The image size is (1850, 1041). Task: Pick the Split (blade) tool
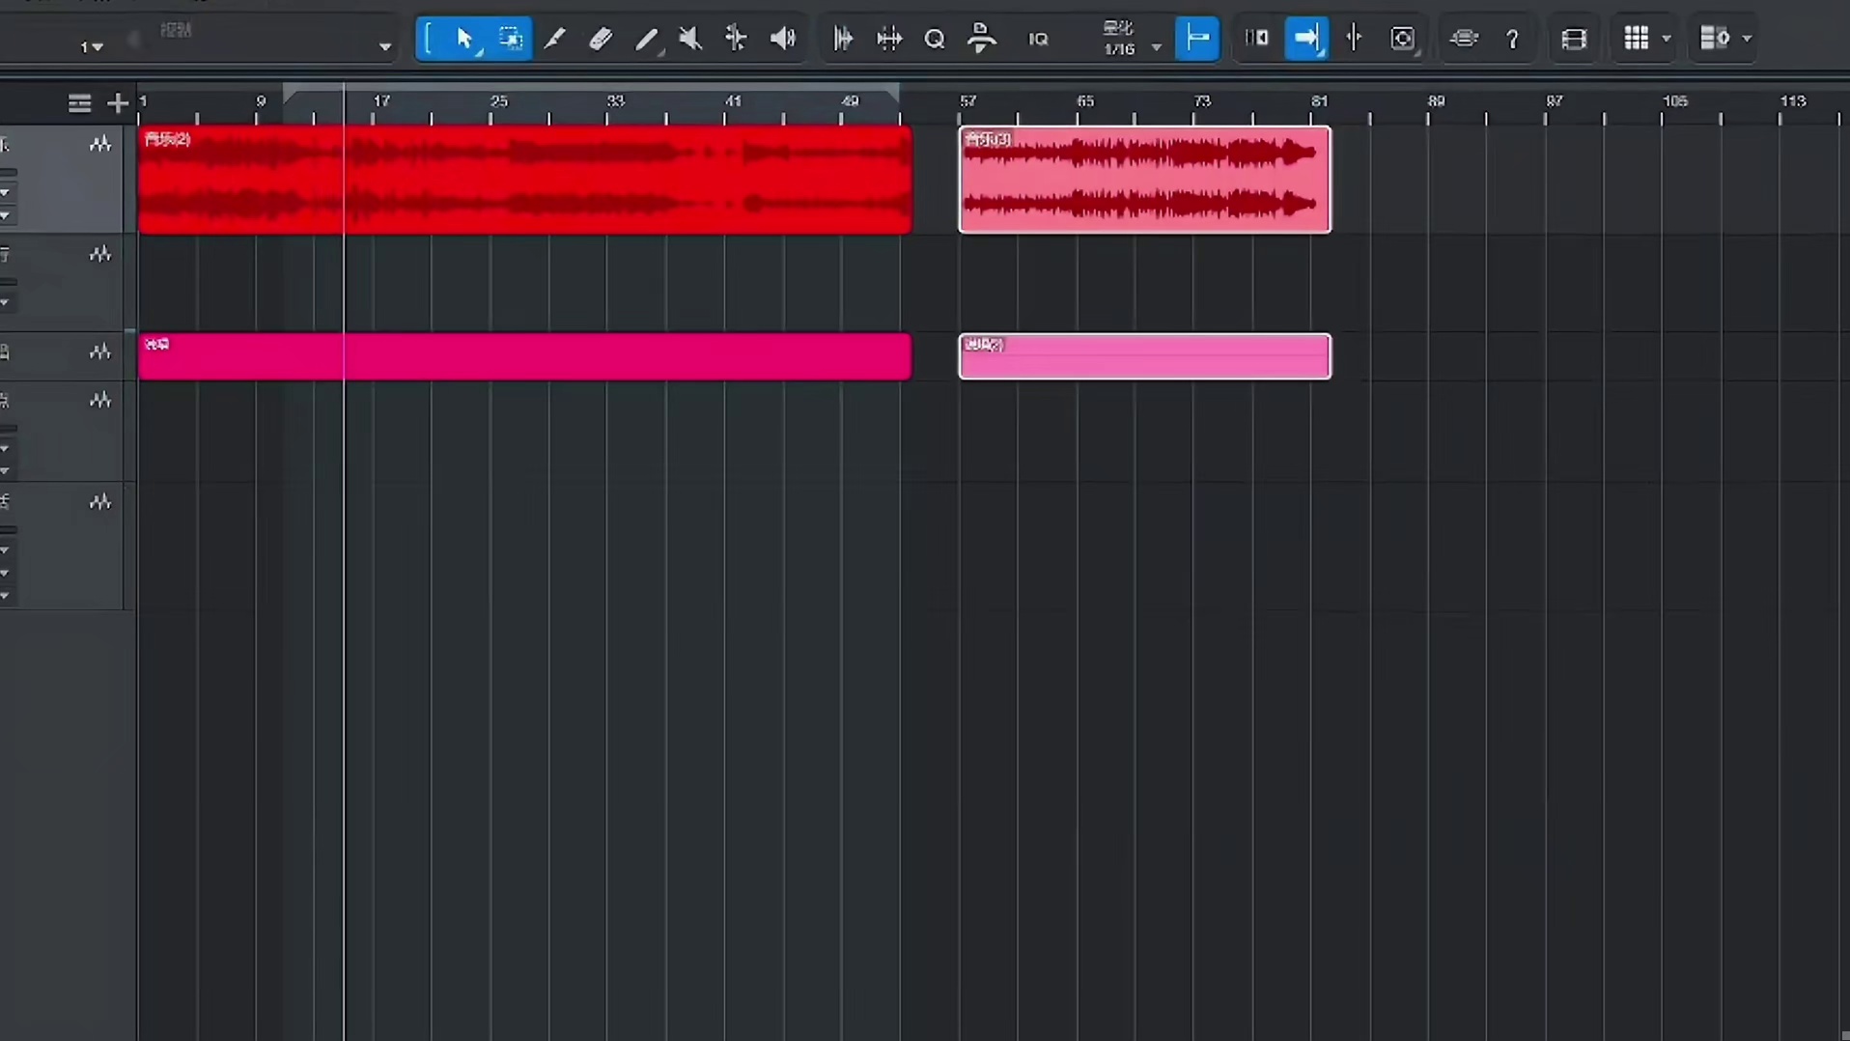tap(555, 39)
